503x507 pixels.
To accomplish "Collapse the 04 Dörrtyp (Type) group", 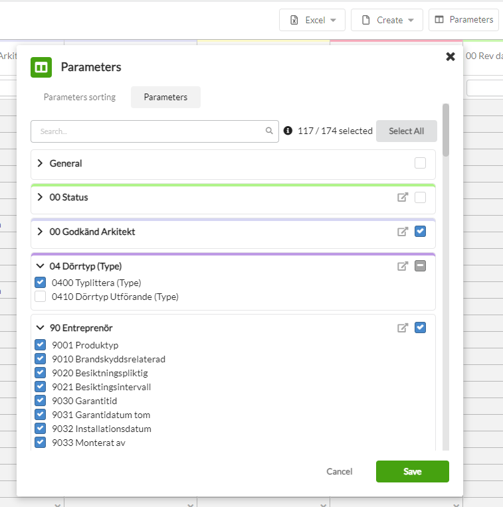I will tap(40, 266).
